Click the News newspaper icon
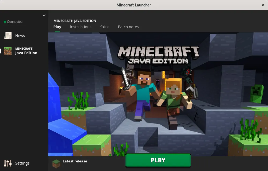The height and width of the screenshot is (171, 268). tap(8, 36)
